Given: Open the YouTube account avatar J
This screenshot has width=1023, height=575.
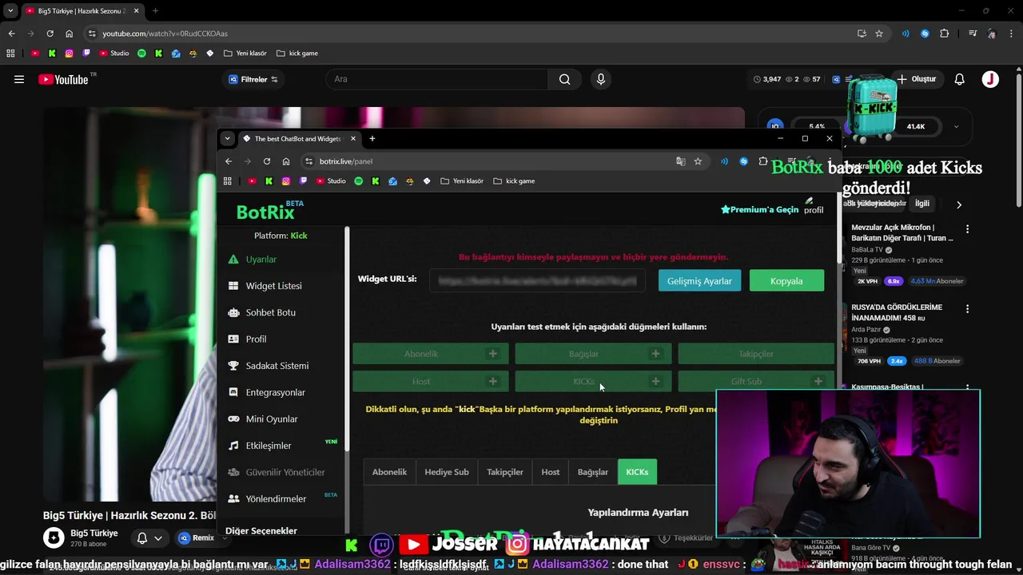Looking at the screenshot, I should (990, 79).
